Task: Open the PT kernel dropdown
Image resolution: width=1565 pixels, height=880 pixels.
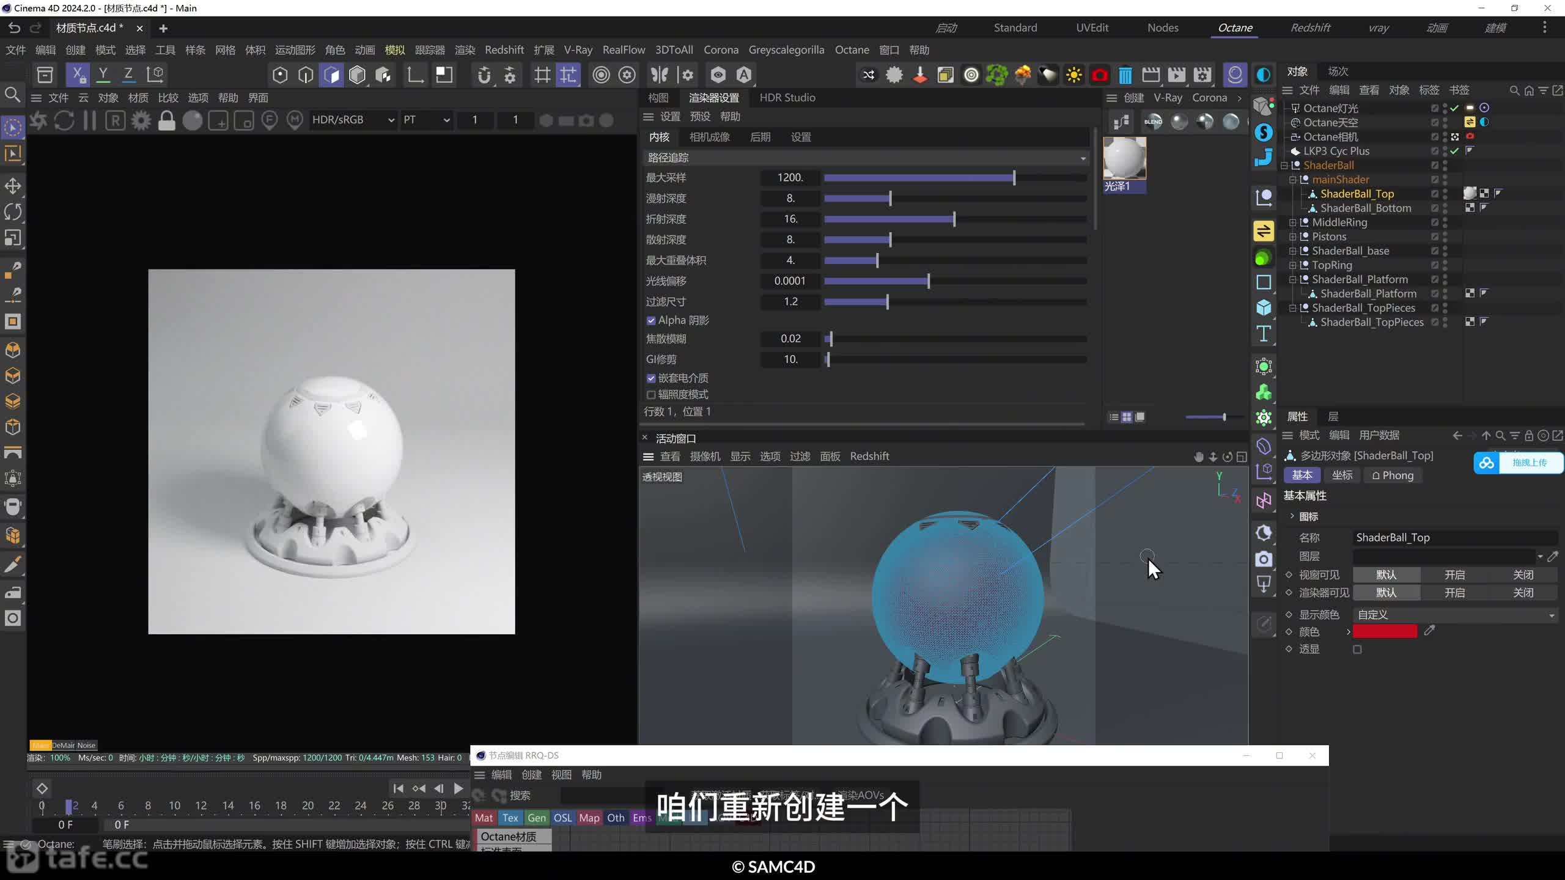Action: click(x=426, y=120)
